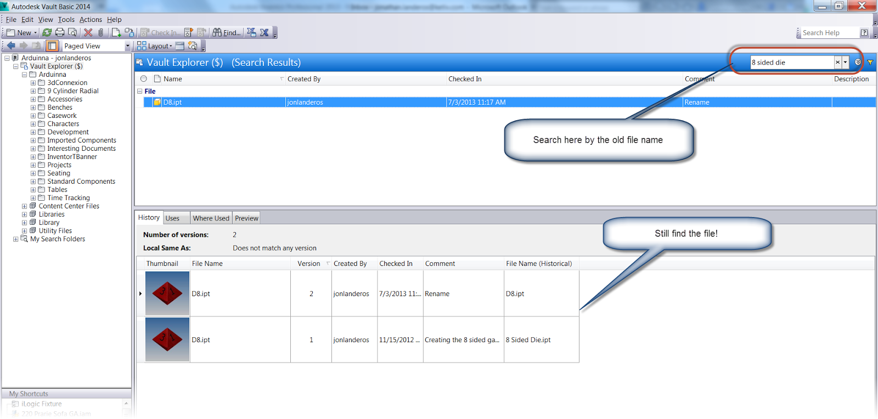This screenshot has width=878, height=419.
Task: Click the paperclip Attachments icon
Action: pos(101,32)
